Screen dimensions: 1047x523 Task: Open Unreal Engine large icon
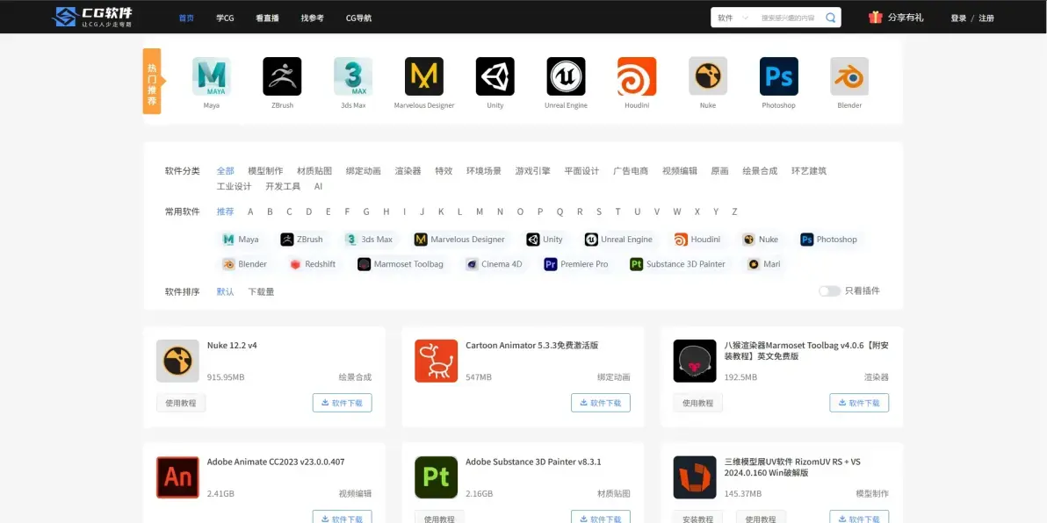pyautogui.click(x=566, y=76)
